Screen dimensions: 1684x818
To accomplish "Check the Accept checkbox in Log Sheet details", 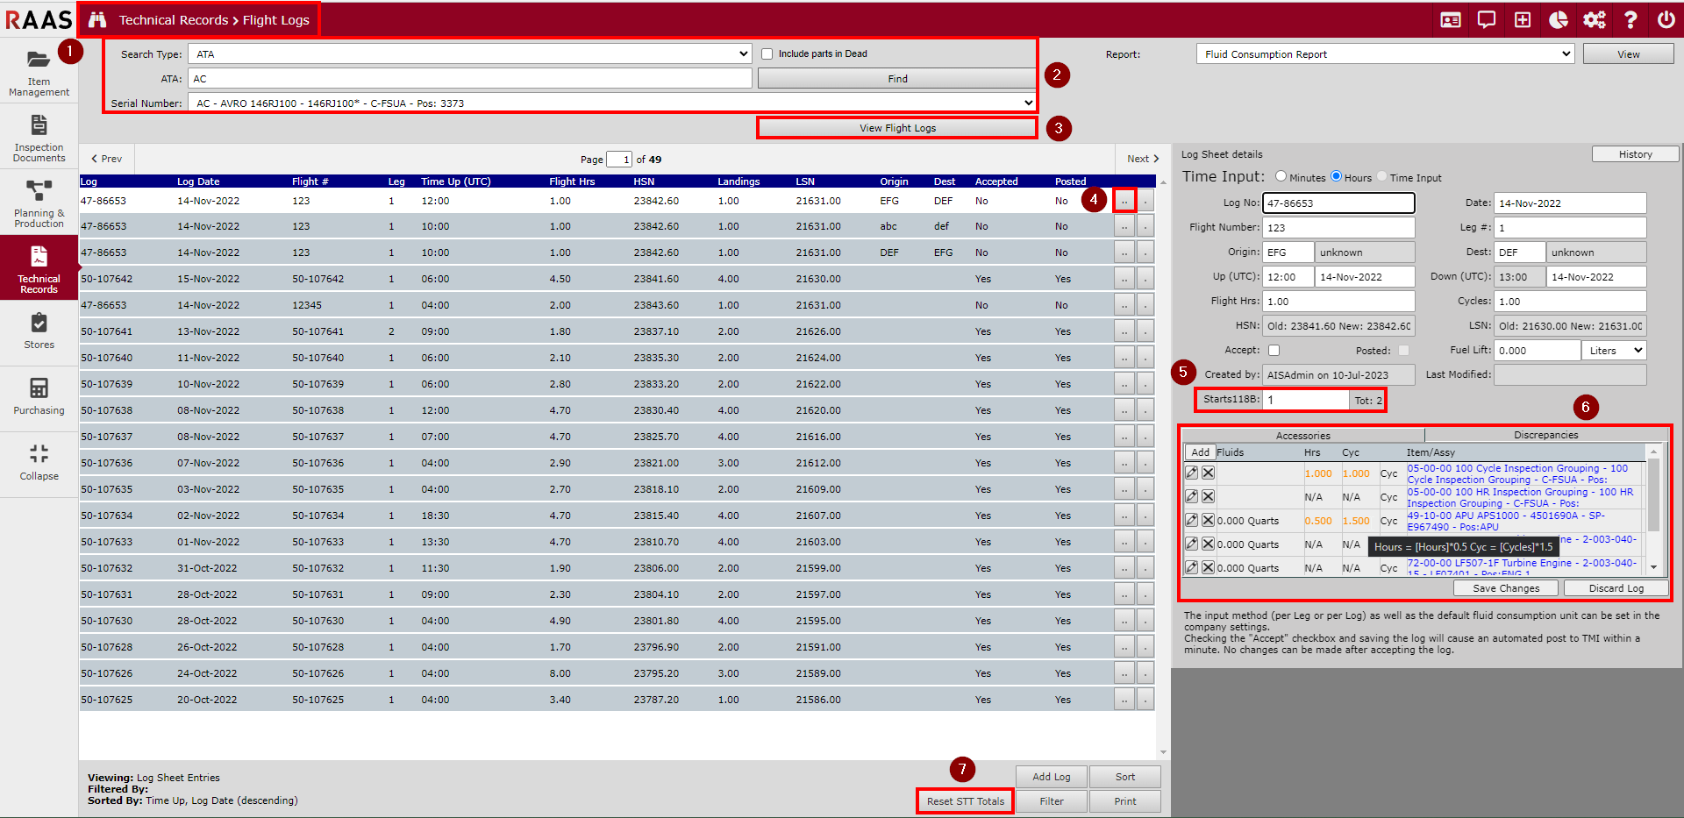I will (x=1274, y=349).
